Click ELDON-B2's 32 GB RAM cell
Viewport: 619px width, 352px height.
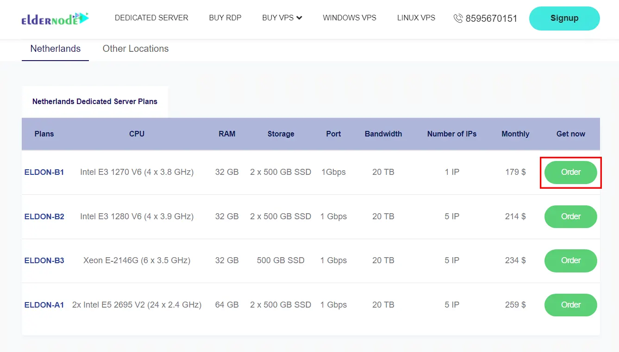click(x=227, y=216)
